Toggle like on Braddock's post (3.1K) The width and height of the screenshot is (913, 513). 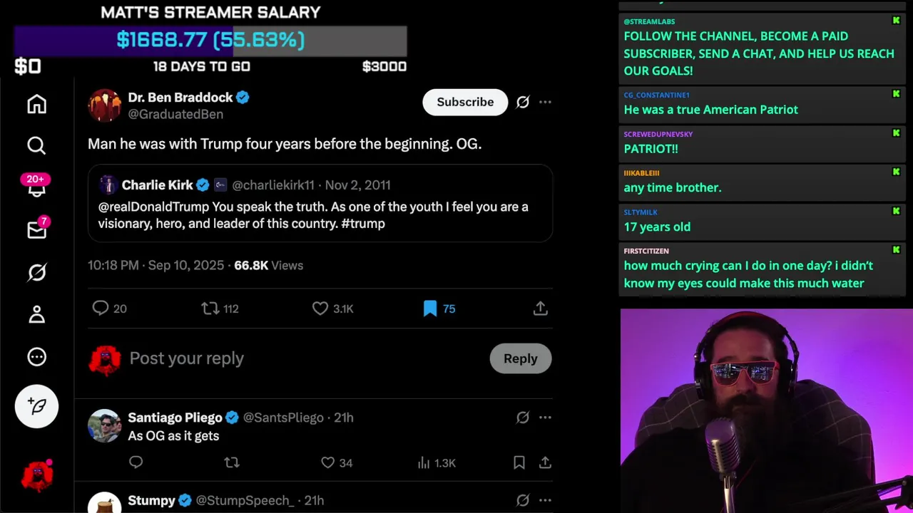pyautogui.click(x=333, y=309)
